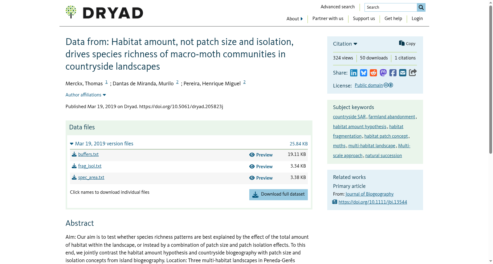Click affiliation footnote 1 for Merckx, Thomas
This screenshot has width=493, height=264.
click(107, 82)
